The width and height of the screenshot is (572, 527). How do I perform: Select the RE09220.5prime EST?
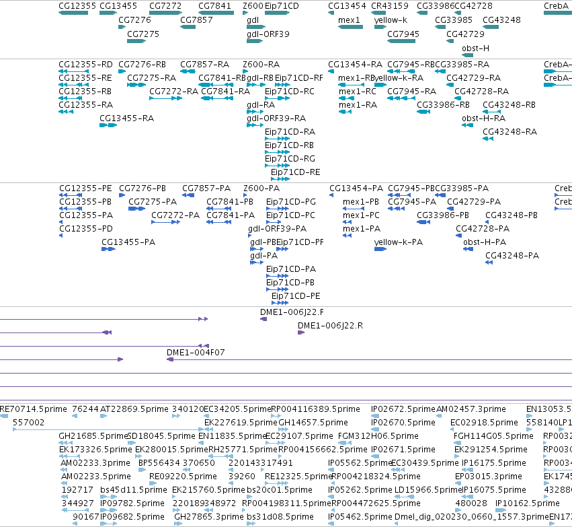tap(153, 483)
